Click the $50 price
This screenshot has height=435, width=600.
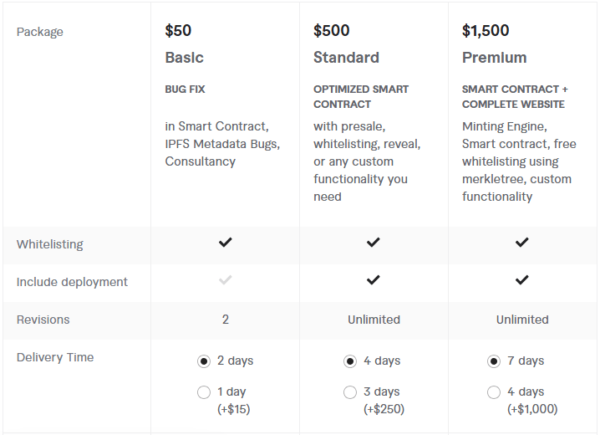point(178,31)
